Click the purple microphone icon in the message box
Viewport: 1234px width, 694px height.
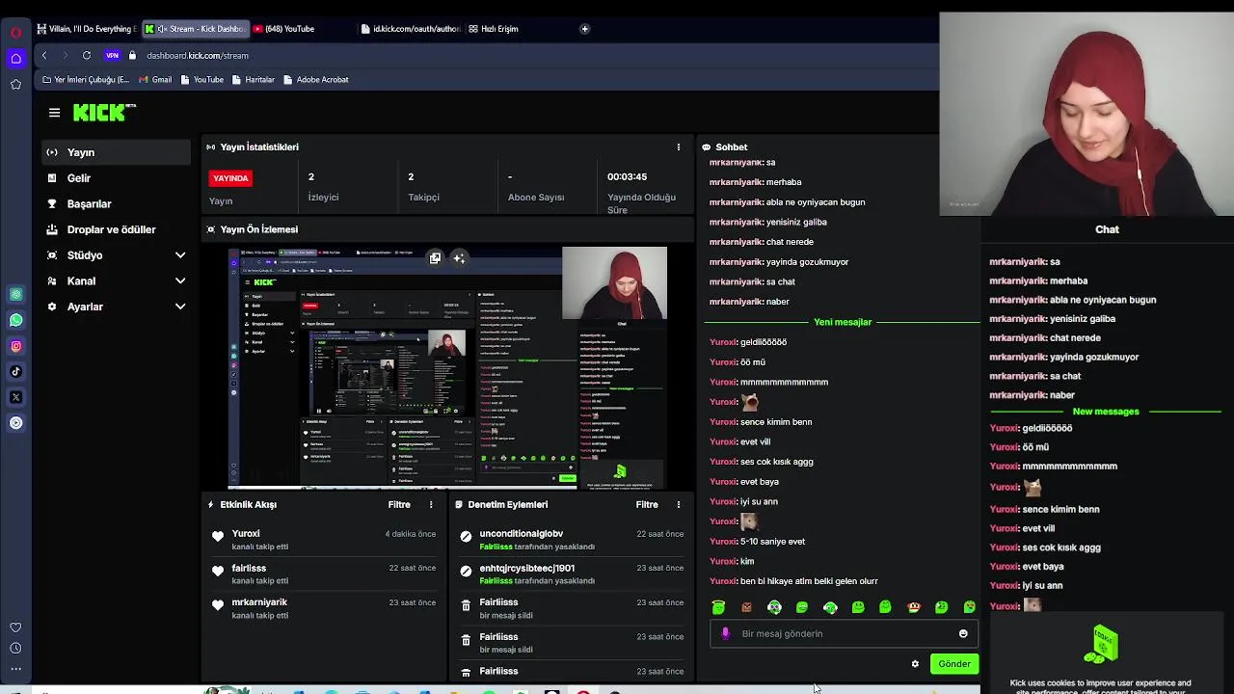point(726,634)
